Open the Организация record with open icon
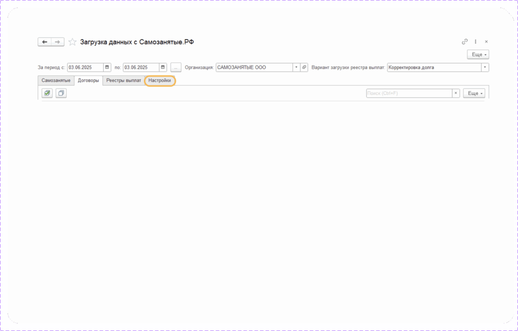The height and width of the screenshot is (331, 518). pyautogui.click(x=304, y=67)
